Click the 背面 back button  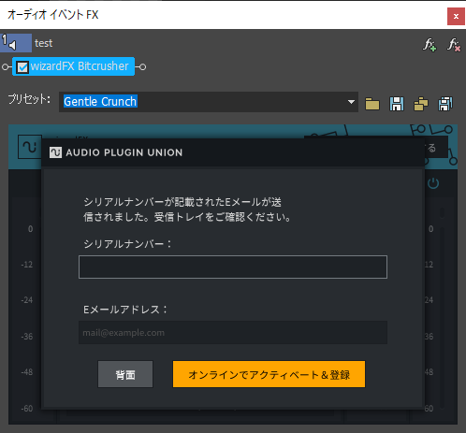125,374
